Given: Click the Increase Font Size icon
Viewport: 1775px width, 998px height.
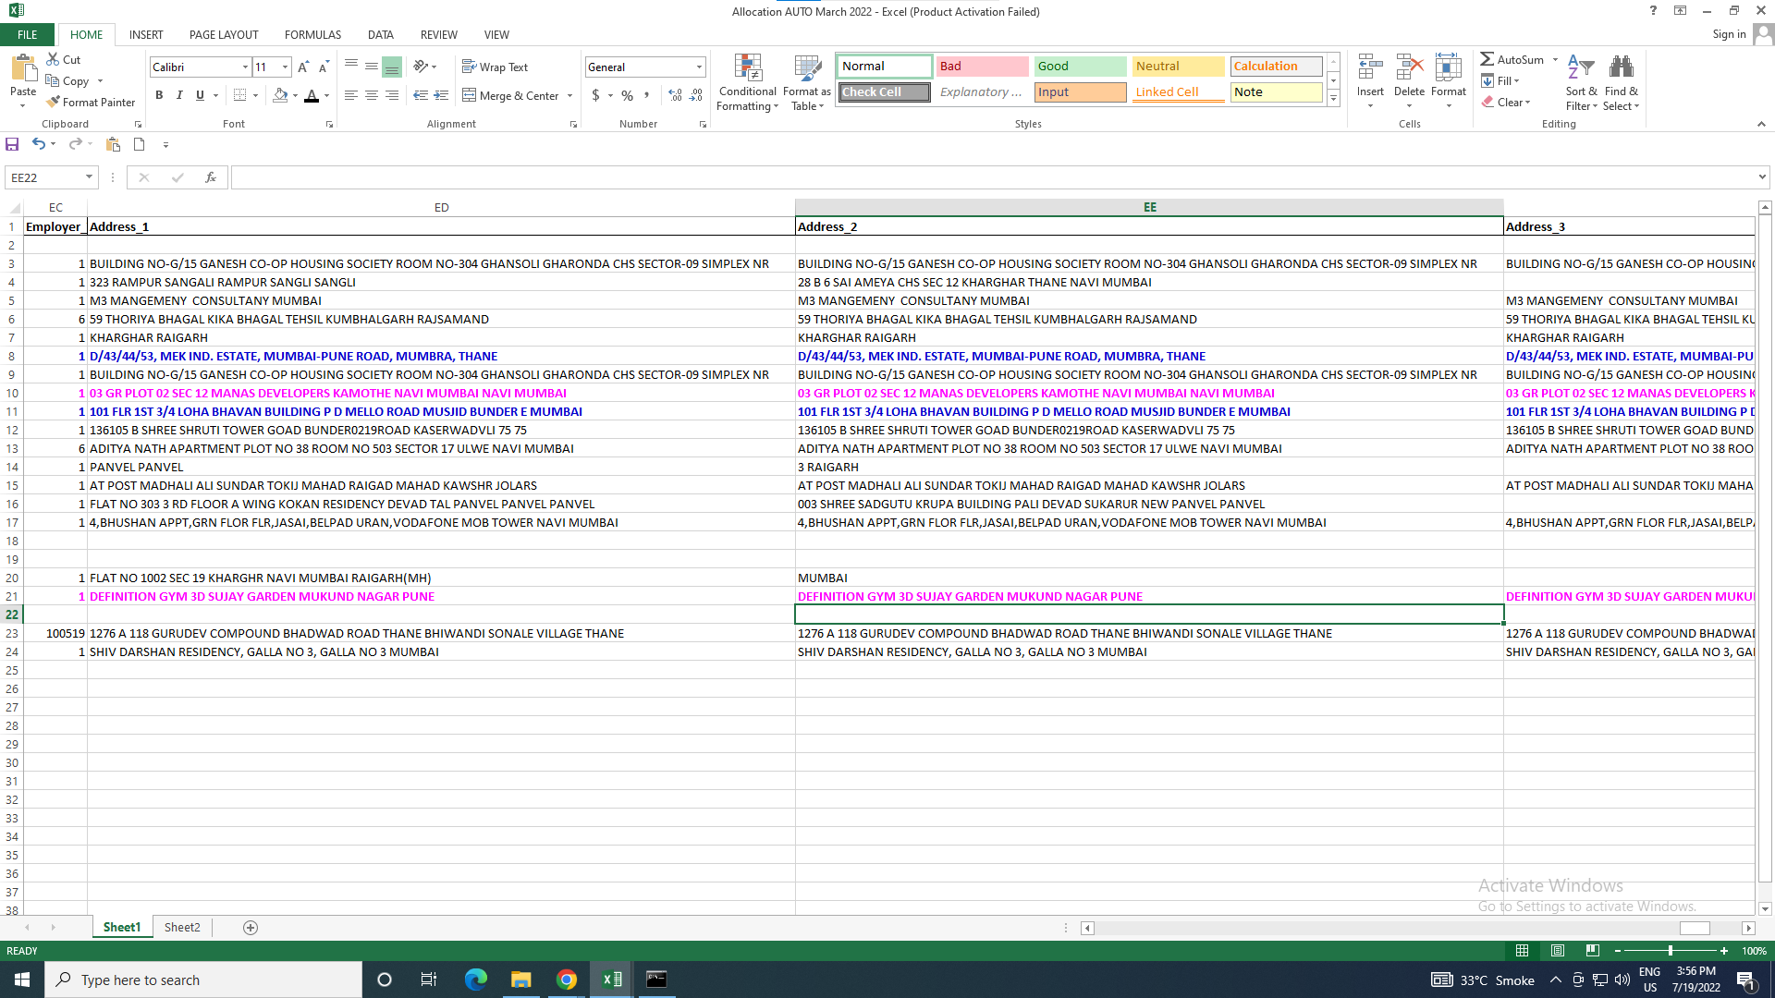Looking at the screenshot, I should (x=303, y=67).
